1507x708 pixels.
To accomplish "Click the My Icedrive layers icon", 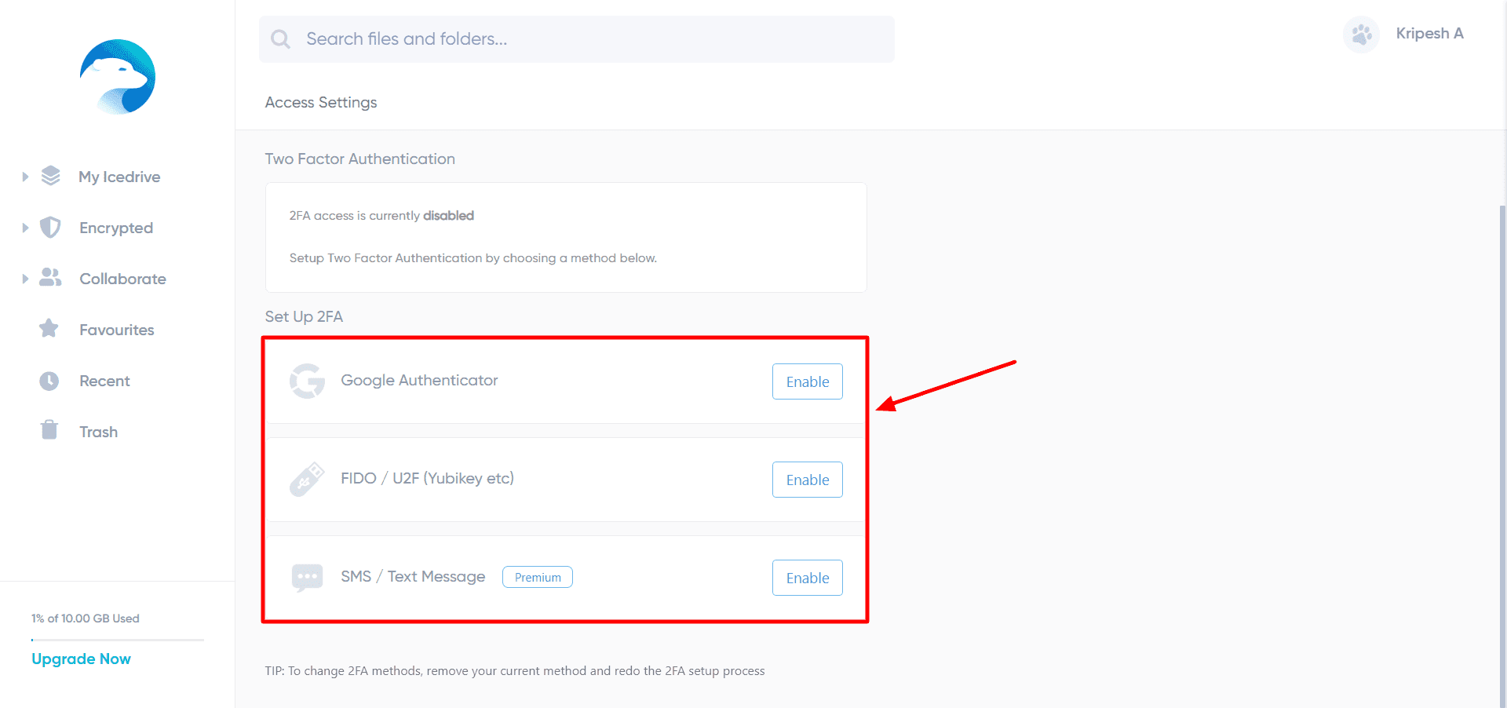I will click(51, 176).
